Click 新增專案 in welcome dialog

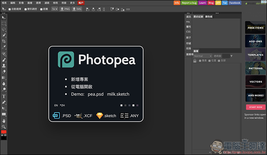[x=79, y=79]
